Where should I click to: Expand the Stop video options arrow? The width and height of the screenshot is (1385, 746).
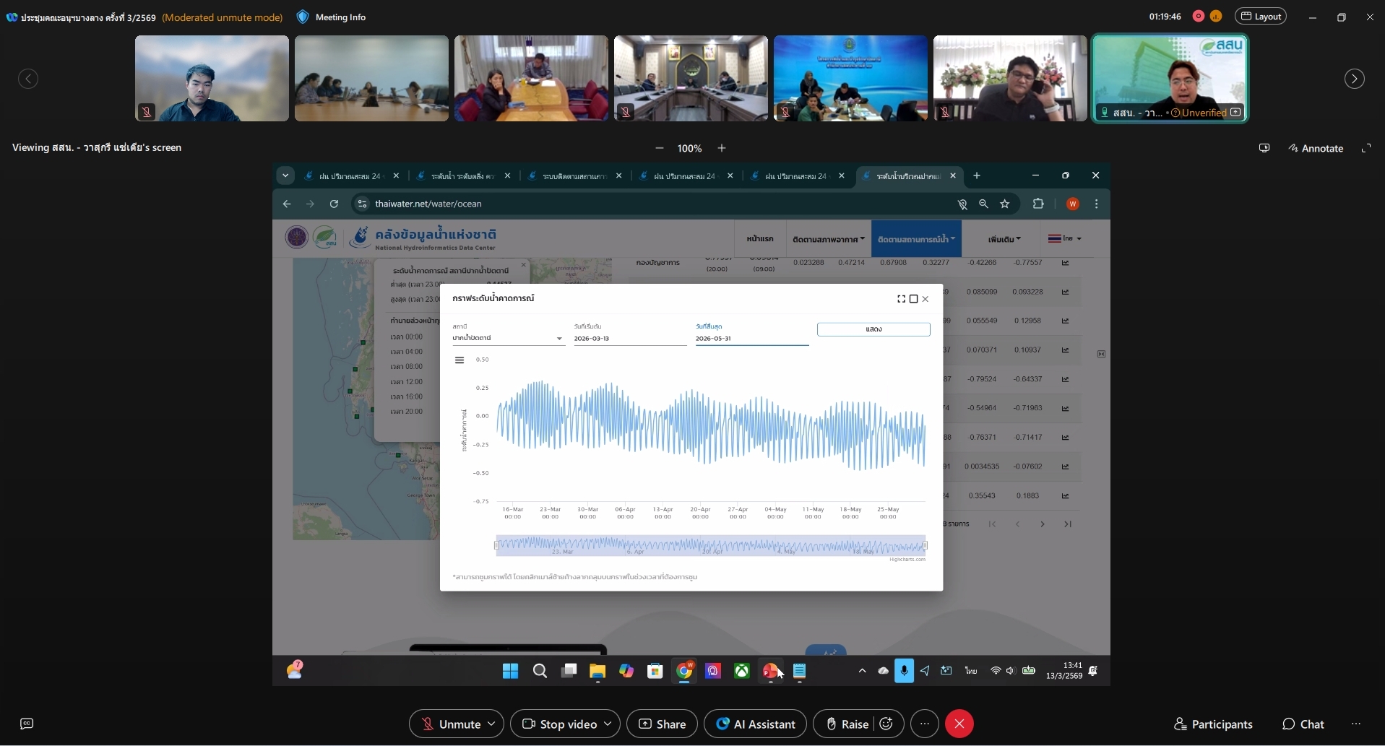608,724
